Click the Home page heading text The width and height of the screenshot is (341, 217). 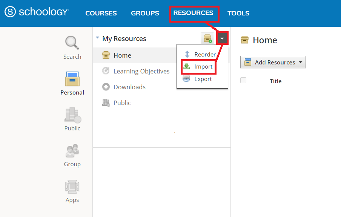(x=265, y=40)
